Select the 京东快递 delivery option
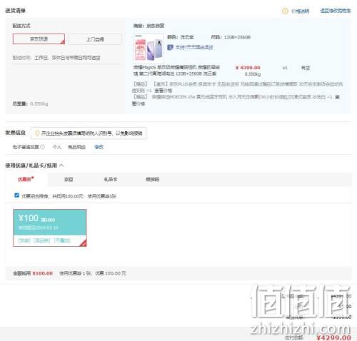 coord(39,39)
